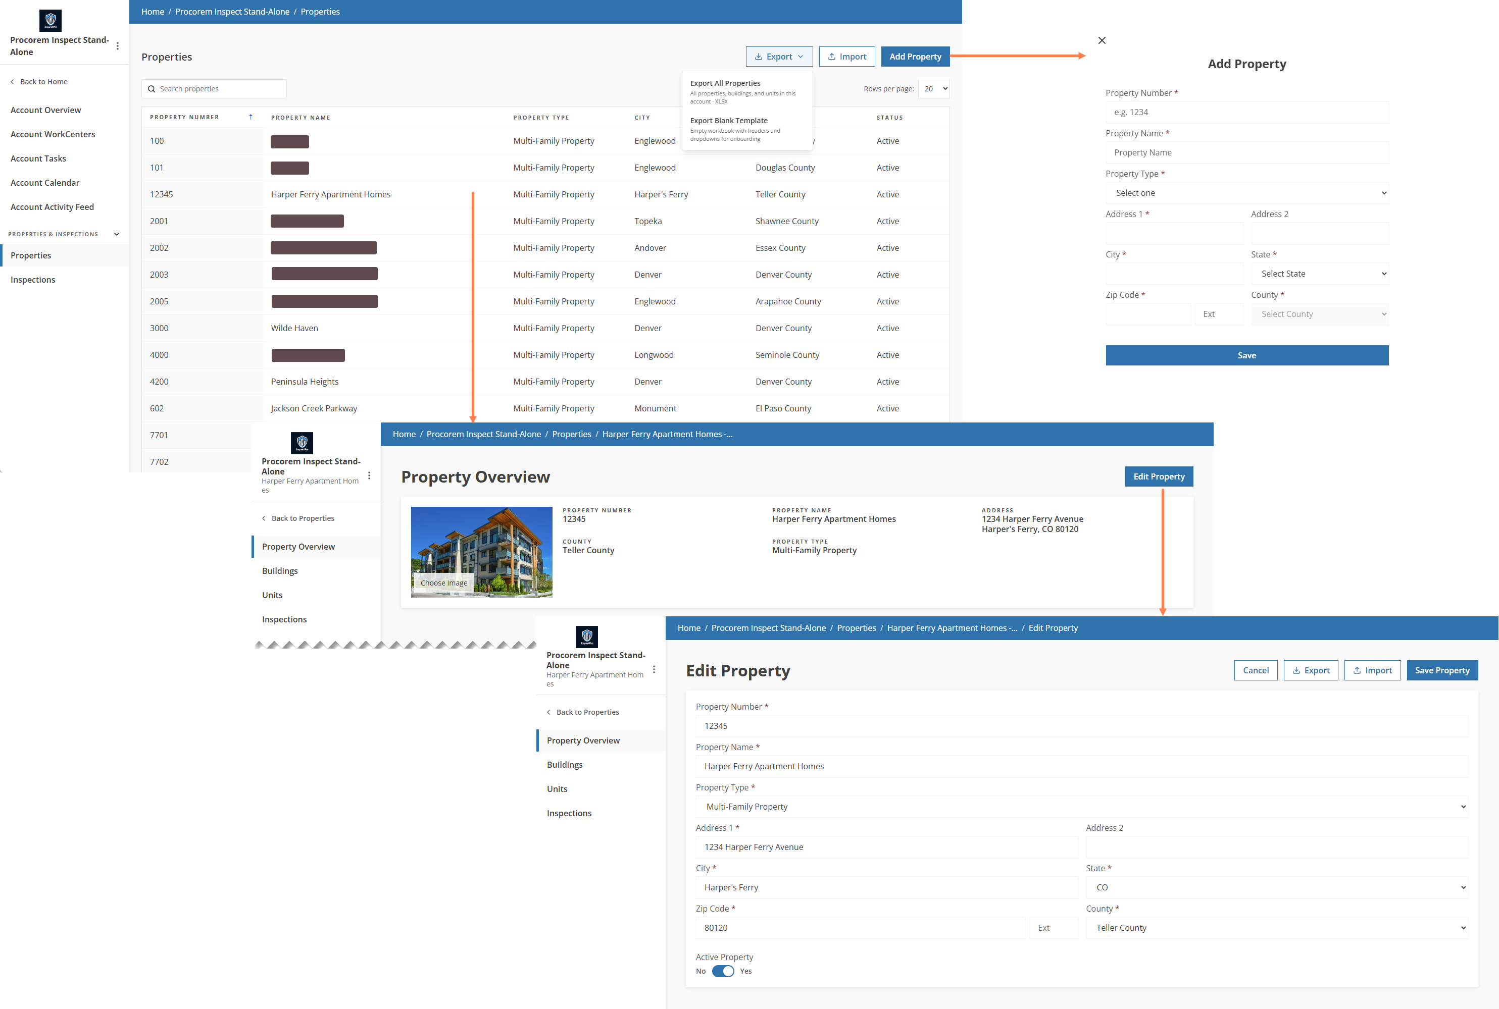The width and height of the screenshot is (1499, 1009).
Task: Click Import button on Edit Property page
Action: coord(1372,670)
